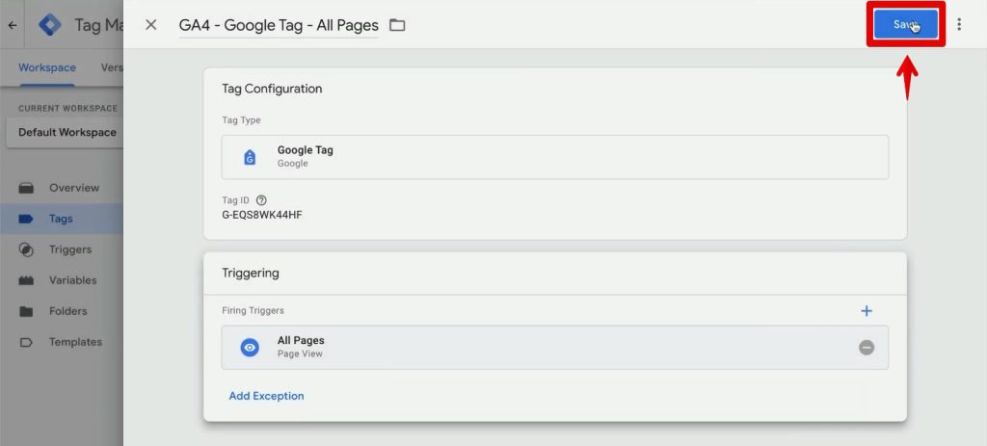Click the Tag Type label

(x=241, y=120)
